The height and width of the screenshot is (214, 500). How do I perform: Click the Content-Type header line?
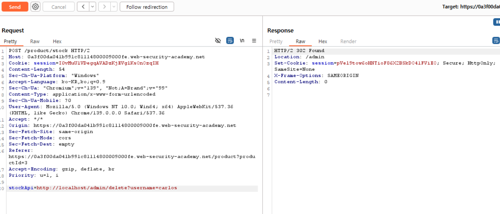click(82, 94)
